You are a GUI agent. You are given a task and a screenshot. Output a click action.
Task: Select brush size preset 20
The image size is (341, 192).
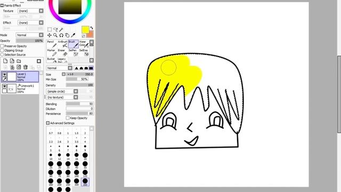pos(85,156)
